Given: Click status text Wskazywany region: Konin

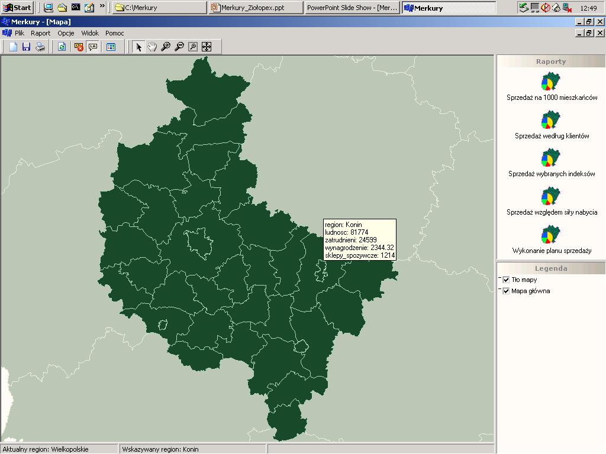Looking at the screenshot, I should [160, 449].
